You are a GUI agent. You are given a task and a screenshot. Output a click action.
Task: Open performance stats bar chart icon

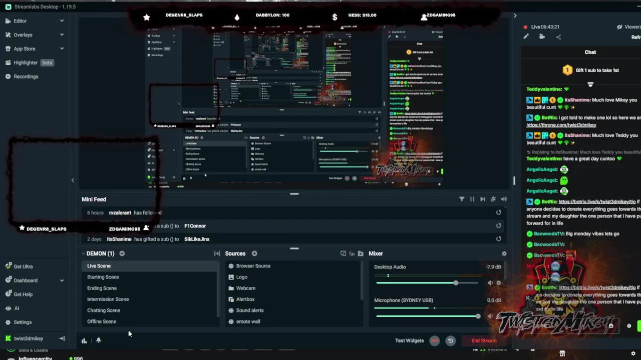pos(84,340)
